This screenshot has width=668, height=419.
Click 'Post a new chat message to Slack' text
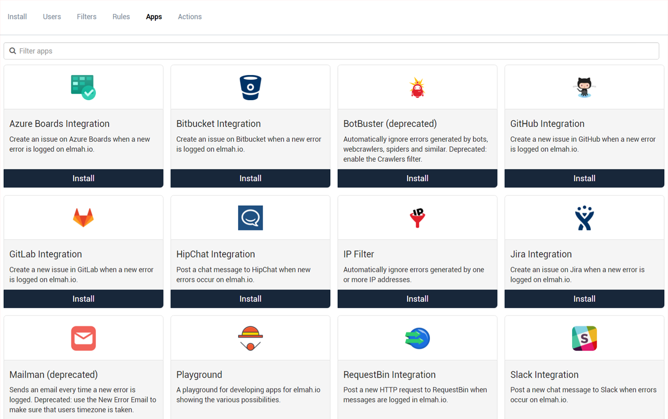[583, 395]
